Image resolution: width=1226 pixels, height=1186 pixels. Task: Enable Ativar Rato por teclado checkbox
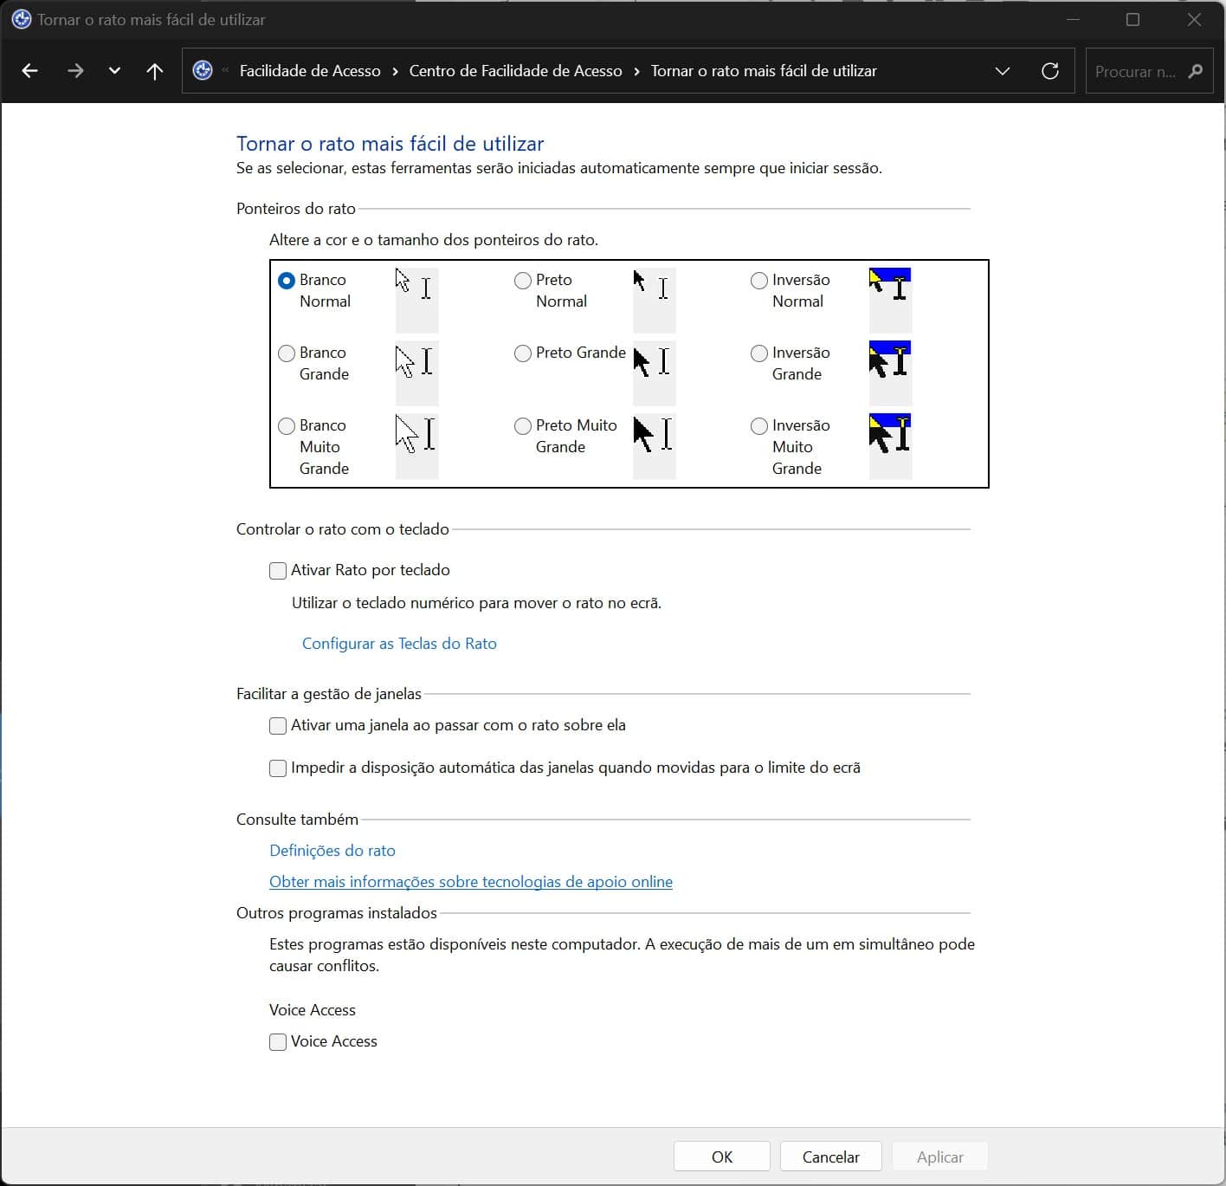click(x=278, y=571)
